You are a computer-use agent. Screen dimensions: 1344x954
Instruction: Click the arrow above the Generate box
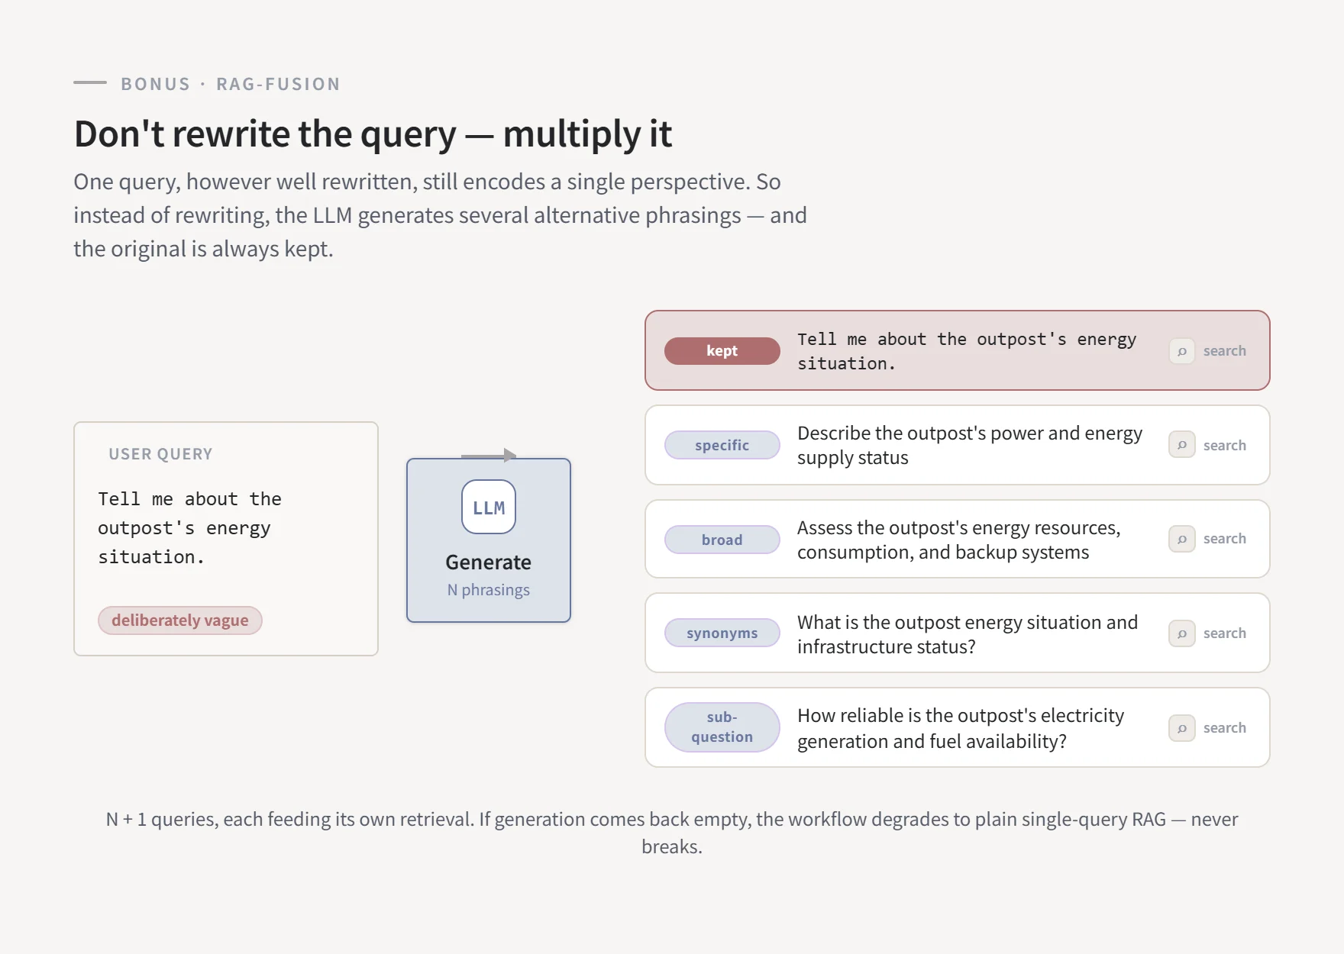[x=489, y=456]
